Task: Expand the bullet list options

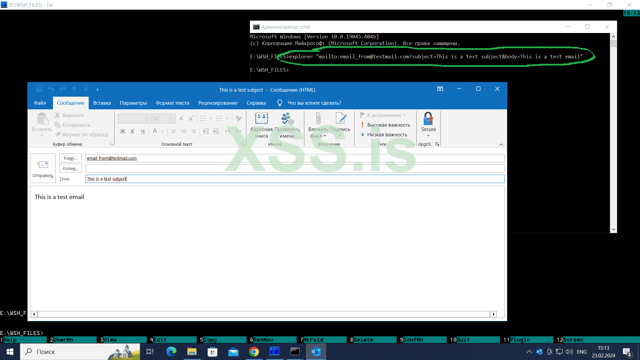Action: [210, 118]
